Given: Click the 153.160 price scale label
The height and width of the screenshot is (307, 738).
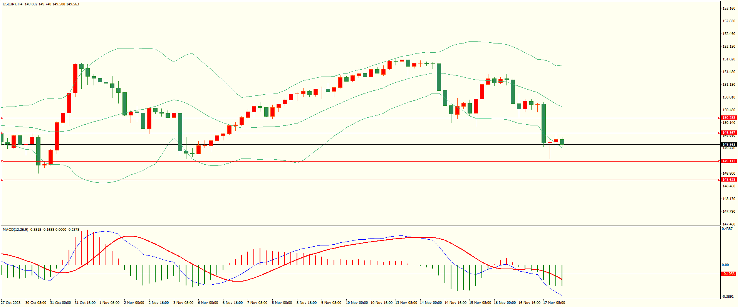Looking at the screenshot, I should [729, 8].
